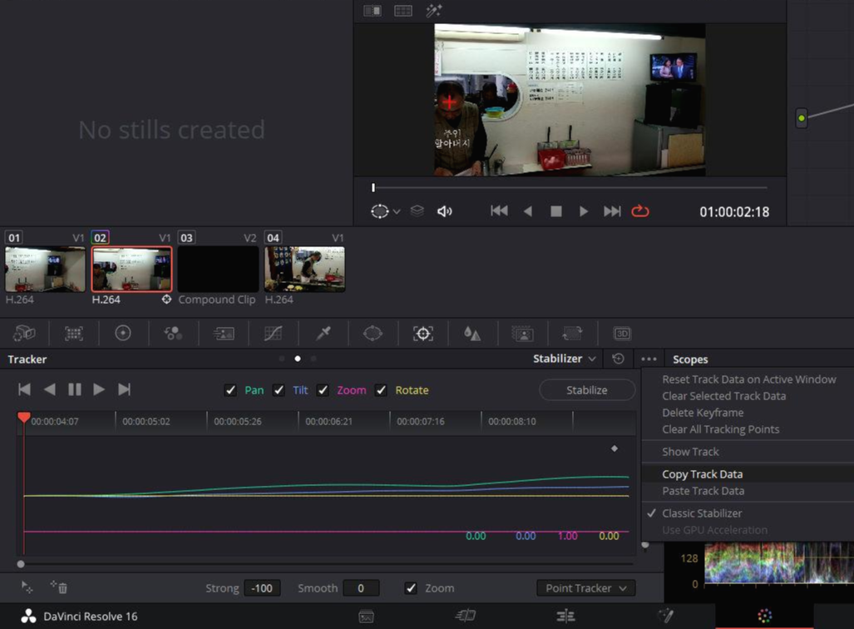Open the Sizing palette icon
The width and height of the screenshot is (854, 629).
pos(572,333)
